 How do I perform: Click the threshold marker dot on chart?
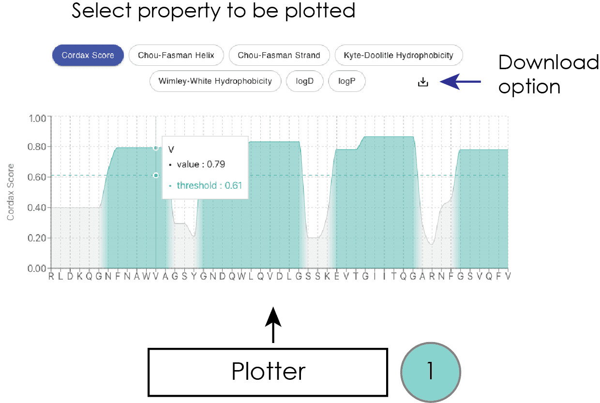pyautogui.click(x=156, y=176)
